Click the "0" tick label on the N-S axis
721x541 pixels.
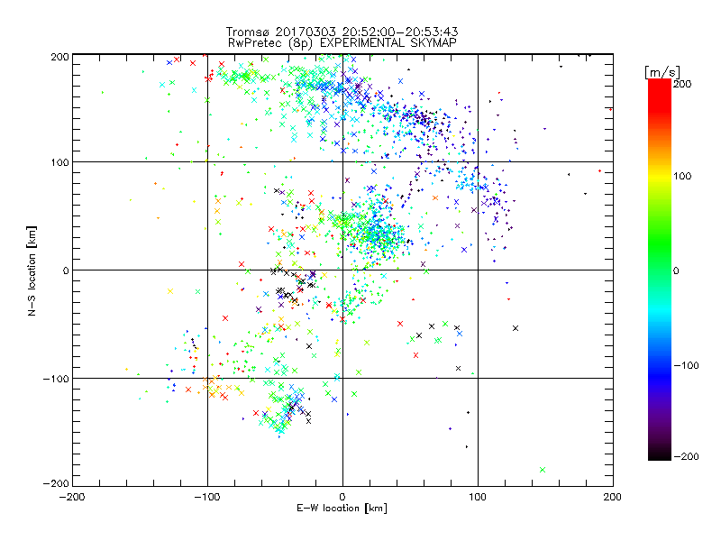(66, 270)
